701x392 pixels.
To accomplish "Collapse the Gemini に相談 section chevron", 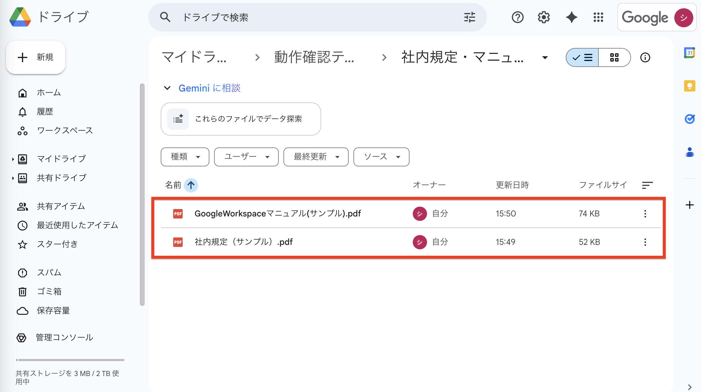I will pyautogui.click(x=167, y=88).
